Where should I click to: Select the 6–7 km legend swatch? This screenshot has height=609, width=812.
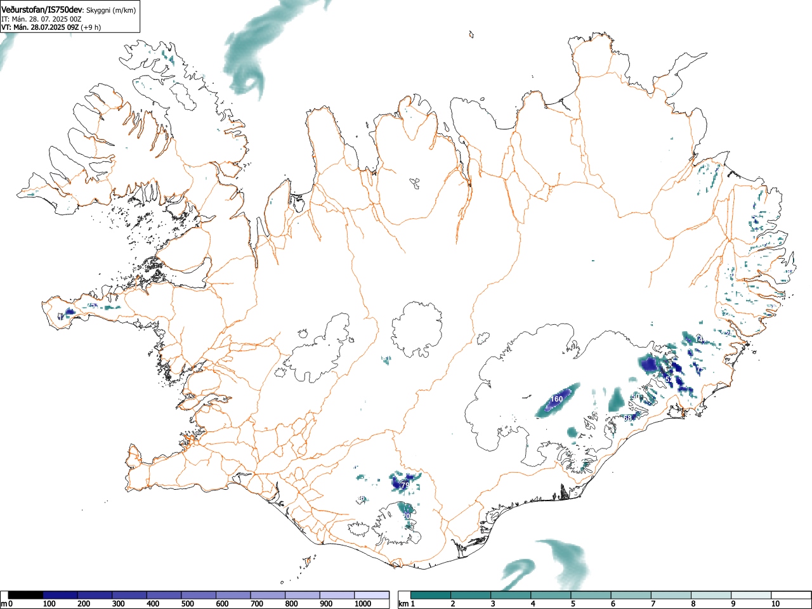(631, 595)
